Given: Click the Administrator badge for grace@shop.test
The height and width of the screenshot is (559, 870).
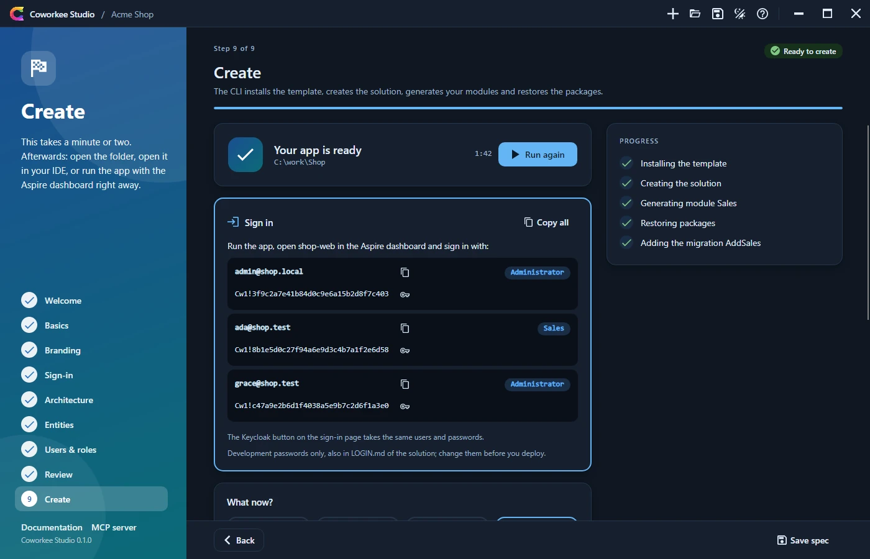Looking at the screenshot, I should pos(537,384).
